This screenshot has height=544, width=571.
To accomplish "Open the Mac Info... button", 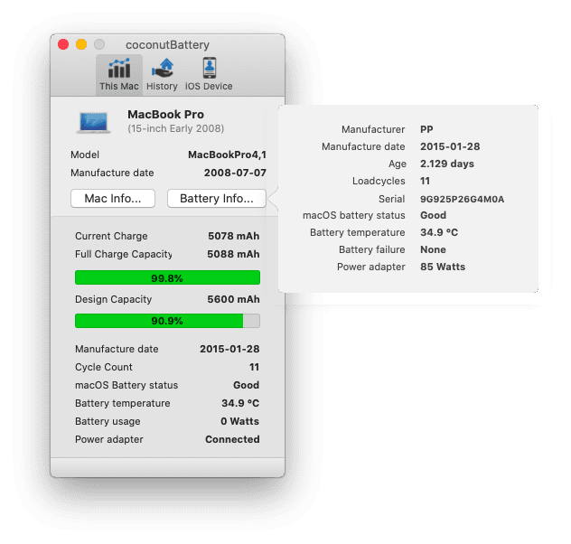I will coord(113,199).
